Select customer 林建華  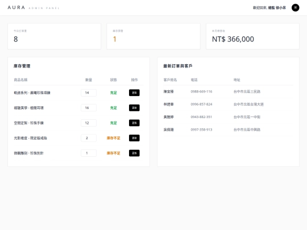point(169,104)
